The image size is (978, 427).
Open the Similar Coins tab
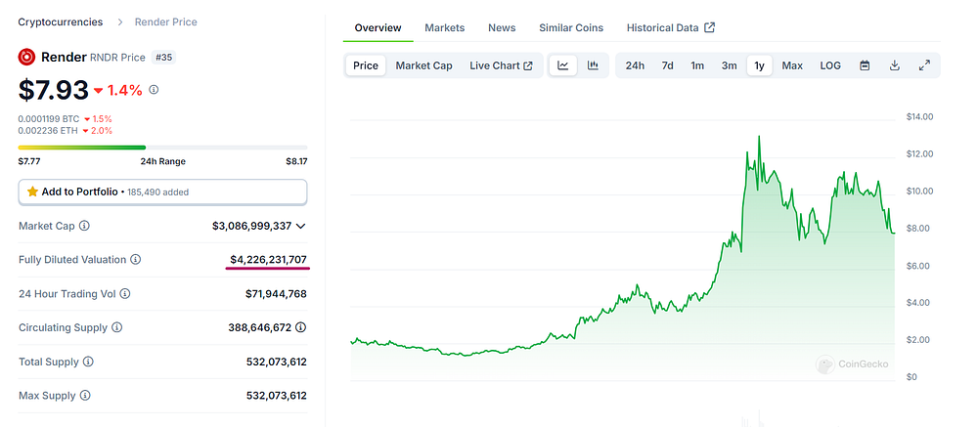coord(571,27)
